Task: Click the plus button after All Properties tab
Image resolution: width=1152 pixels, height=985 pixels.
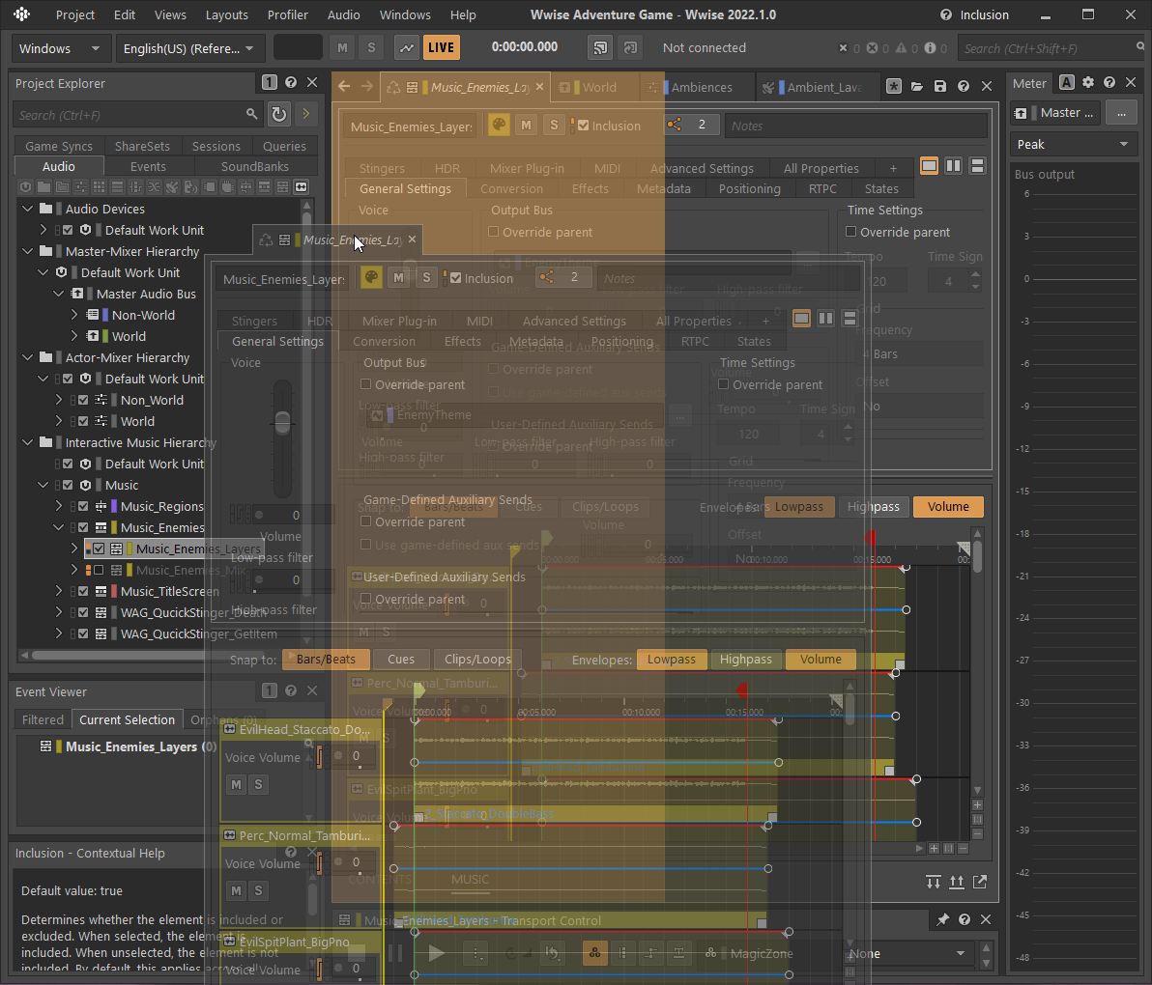Action: pos(893,168)
